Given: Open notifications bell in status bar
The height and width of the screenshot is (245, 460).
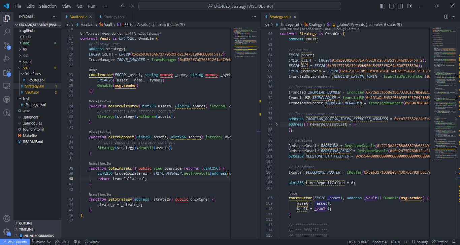Looking at the screenshot, I should click(x=454, y=242).
